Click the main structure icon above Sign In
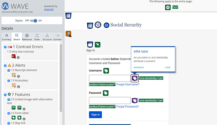The height and width of the screenshot is (125, 217). (90, 45)
